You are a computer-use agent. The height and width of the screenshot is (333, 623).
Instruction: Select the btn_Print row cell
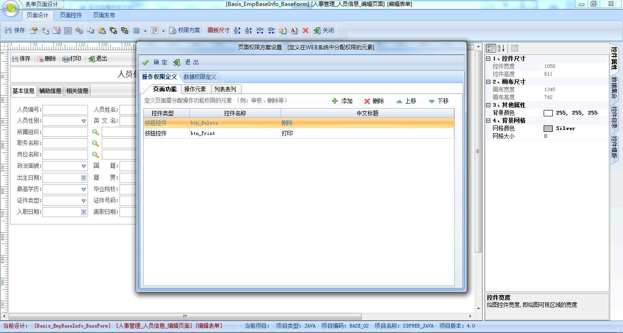[x=235, y=133]
